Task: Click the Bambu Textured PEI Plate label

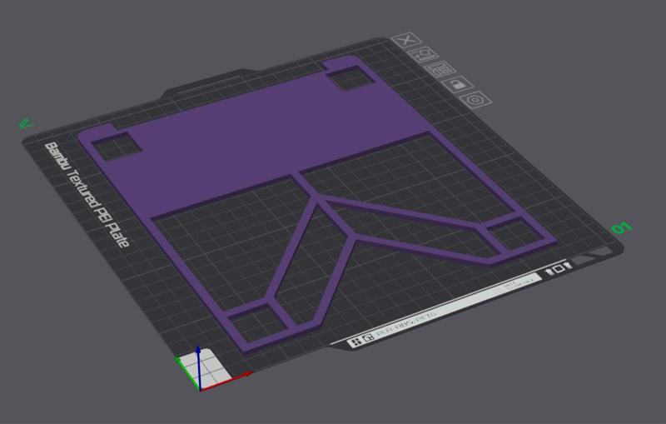Action: click(87, 195)
